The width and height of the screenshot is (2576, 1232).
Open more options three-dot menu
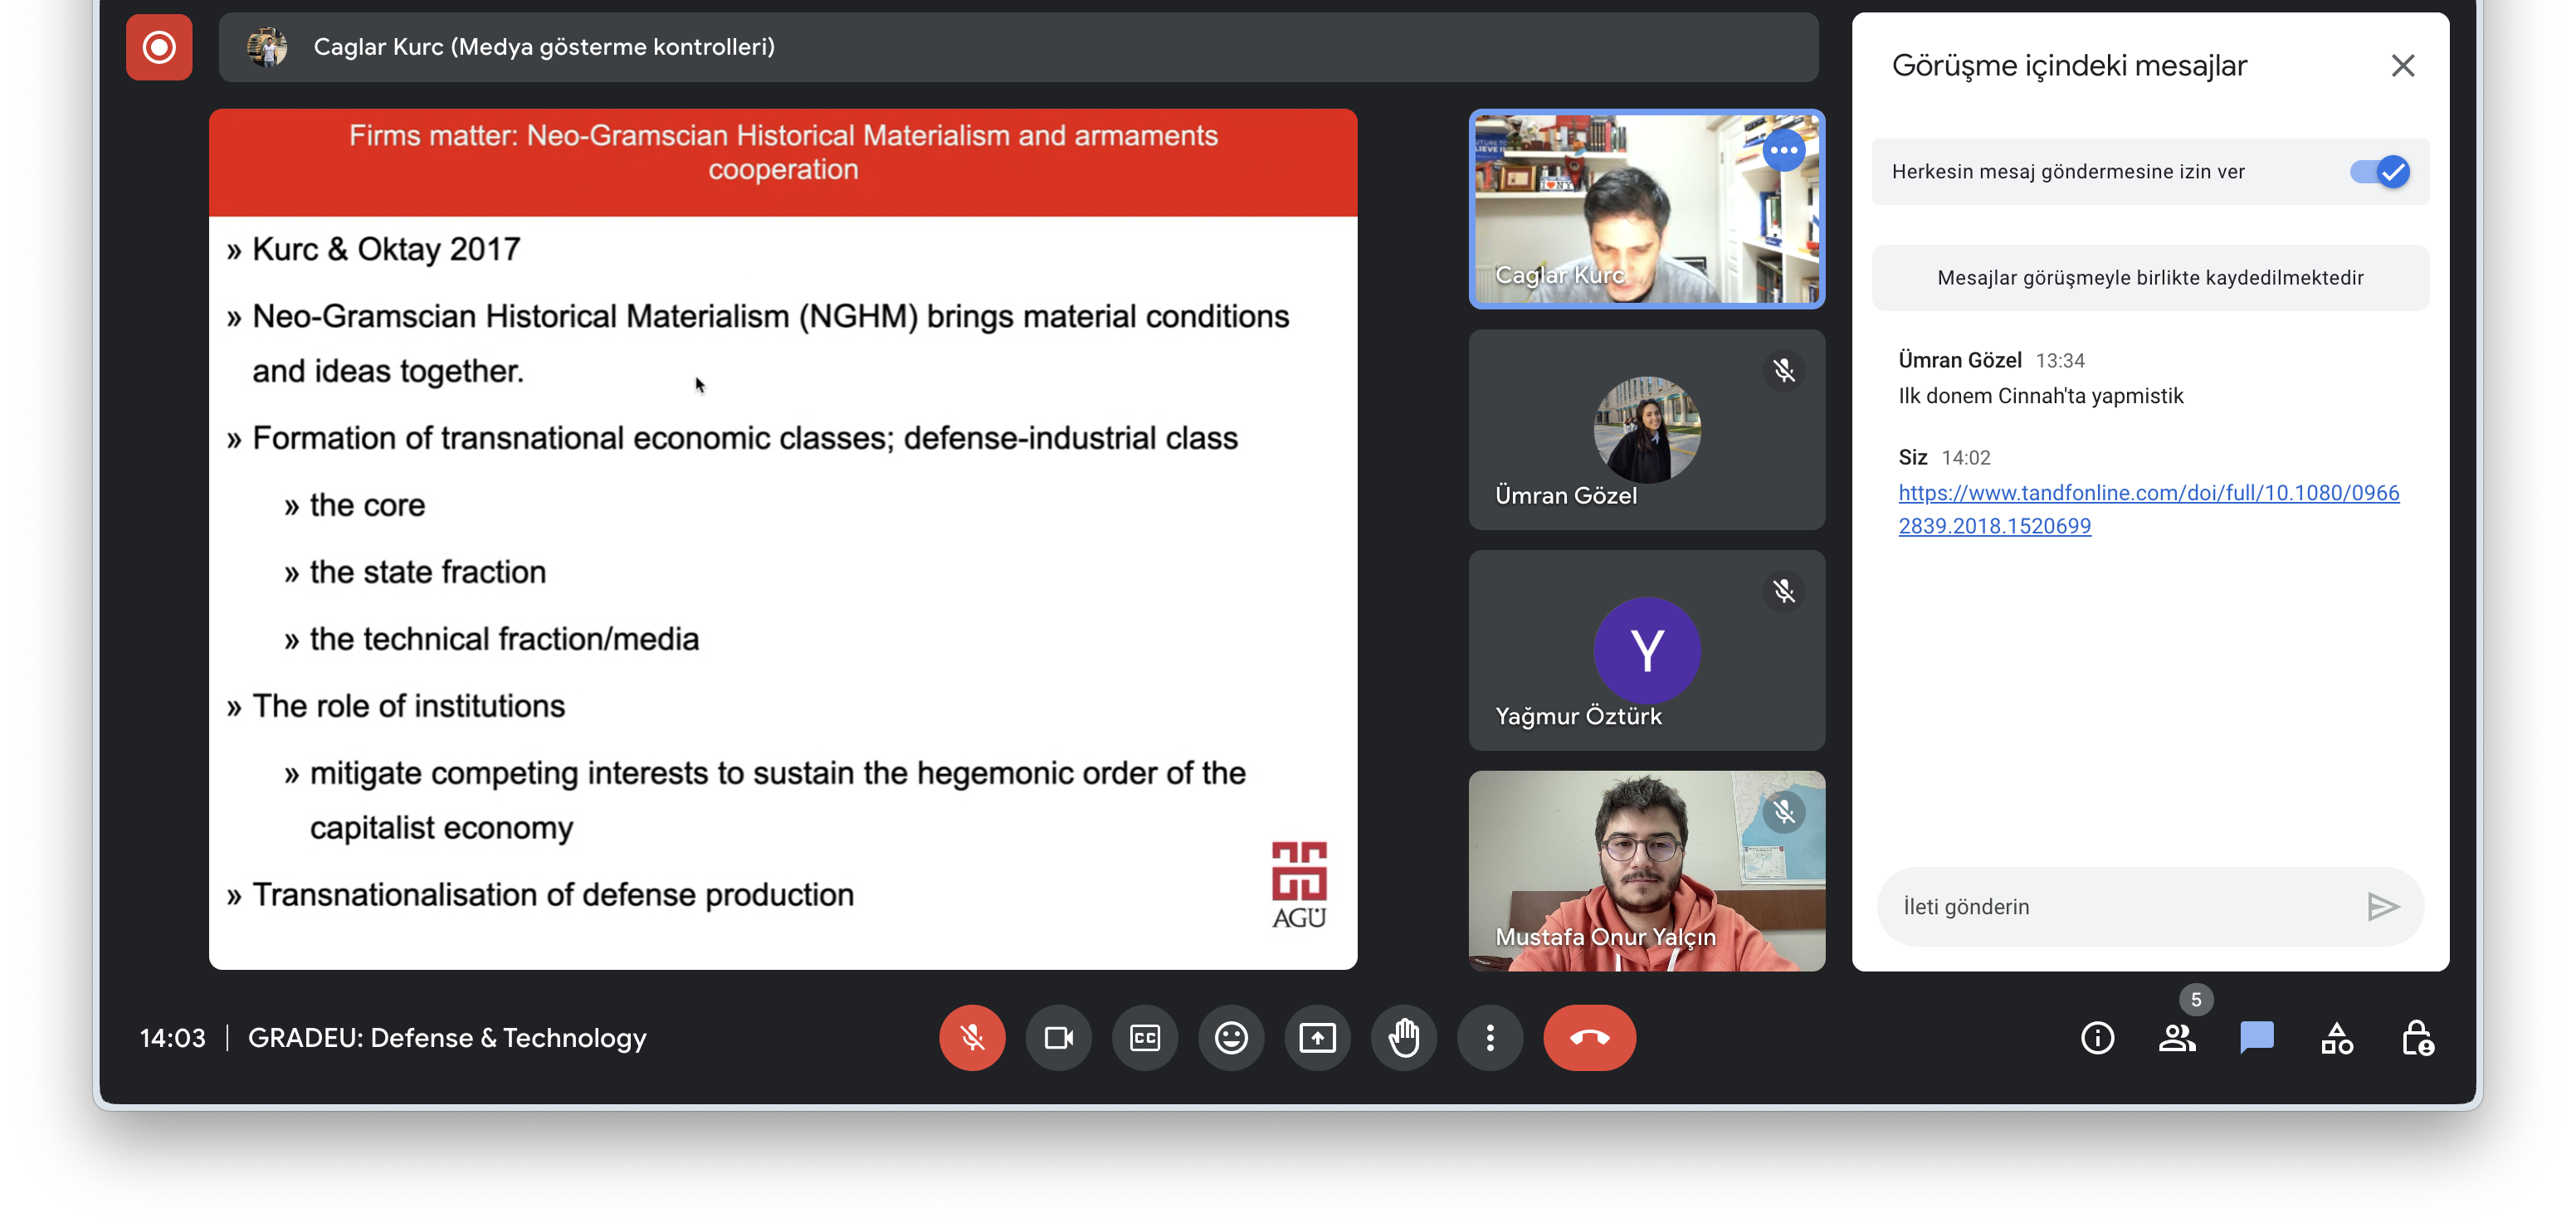pos(1490,1038)
